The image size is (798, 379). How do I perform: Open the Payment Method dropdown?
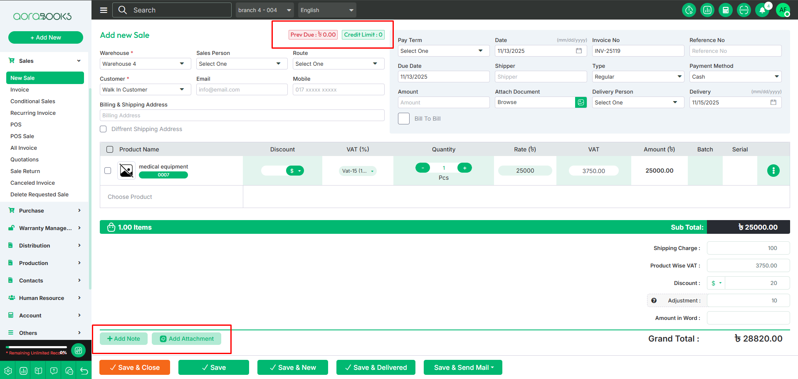[735, 77]
